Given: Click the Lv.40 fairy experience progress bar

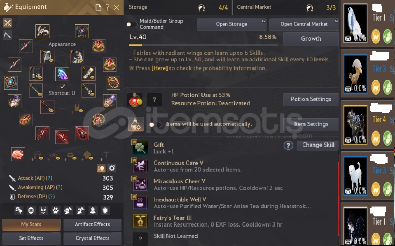Looking at the screenshot, I should click(203, 45).
